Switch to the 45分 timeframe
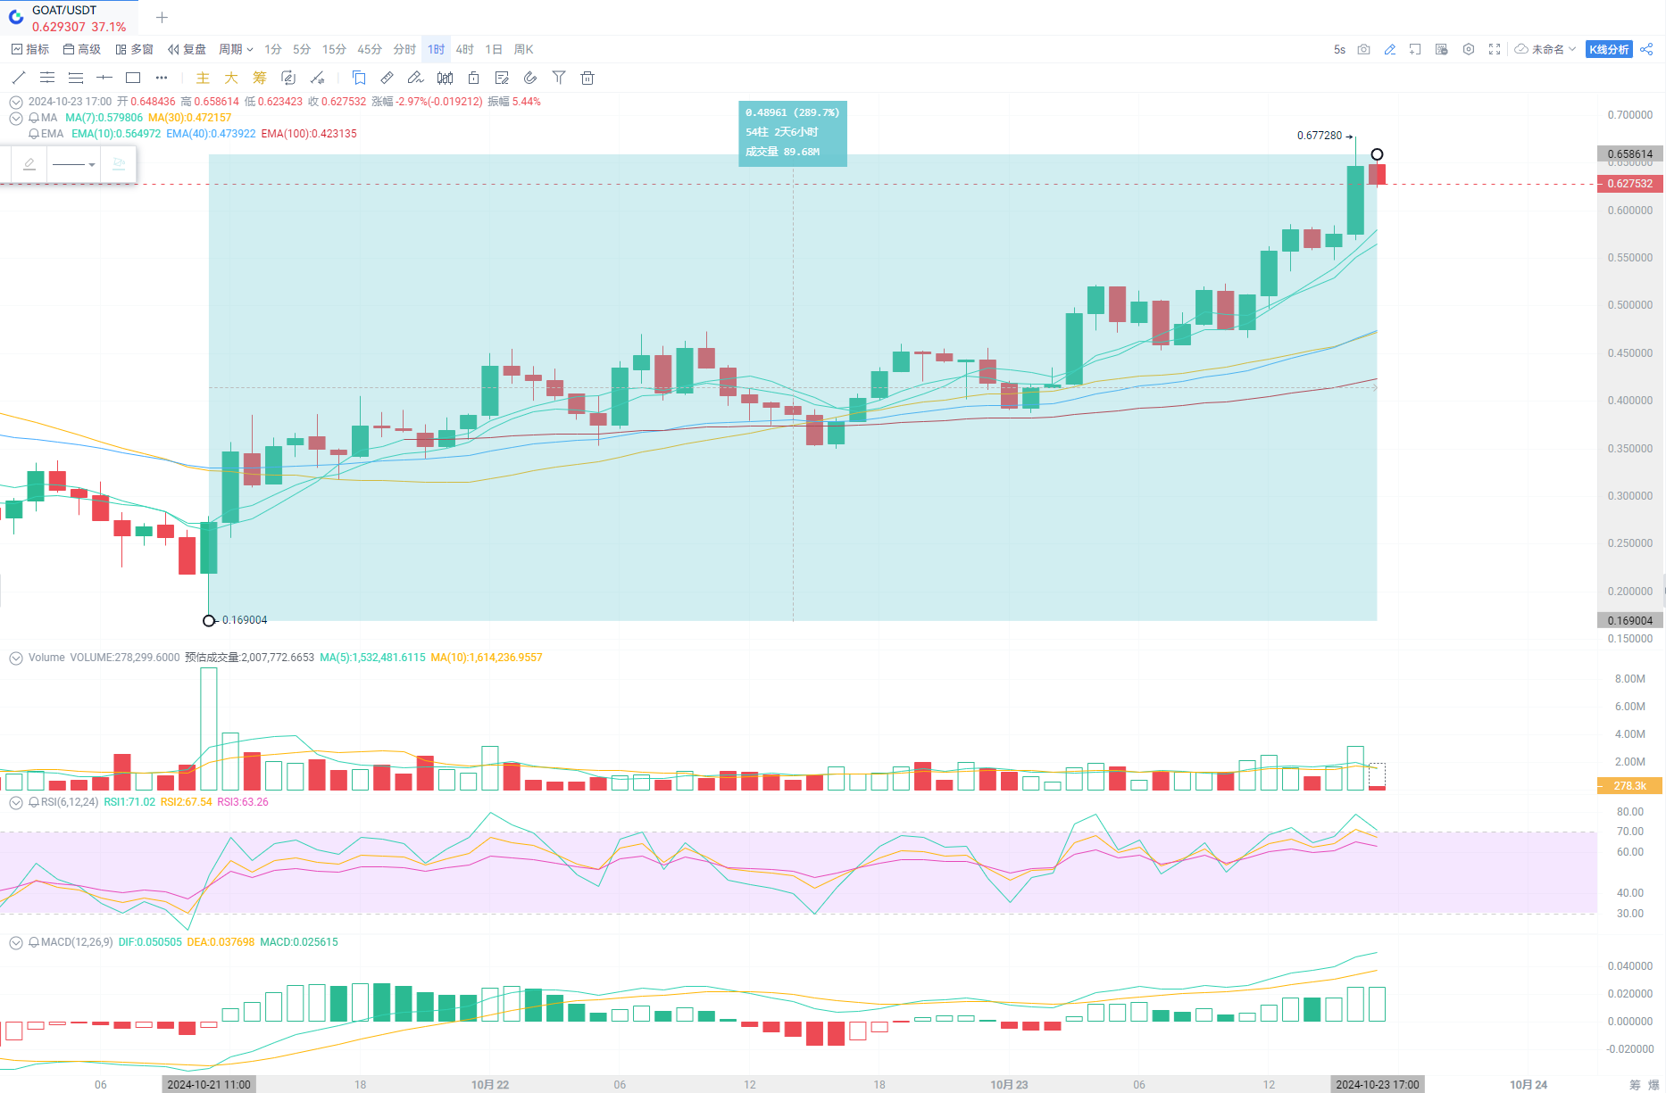The image size is (1666, 1093). click(x=370, y=49)
